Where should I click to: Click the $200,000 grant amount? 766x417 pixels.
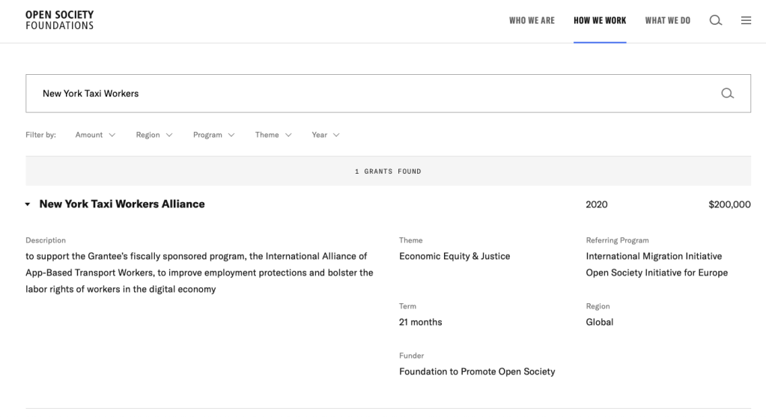click(729, 204)
